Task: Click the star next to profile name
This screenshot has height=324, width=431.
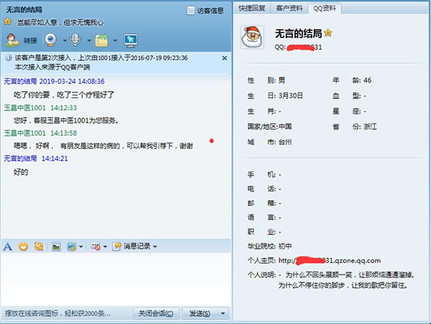Action: click(328, 33)
